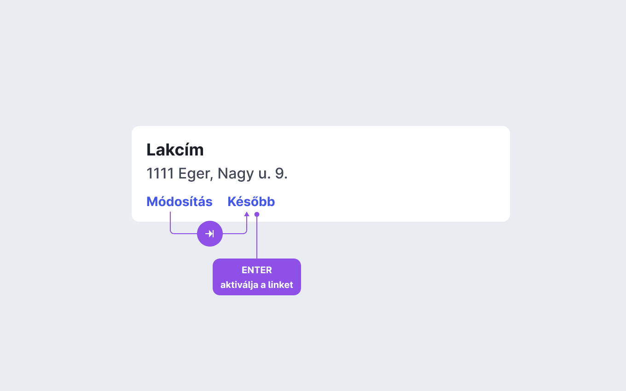The width and height of the screenshot is (626, 391).
Task: Click the purple Tab key icon
Action: tap(210, 234)
